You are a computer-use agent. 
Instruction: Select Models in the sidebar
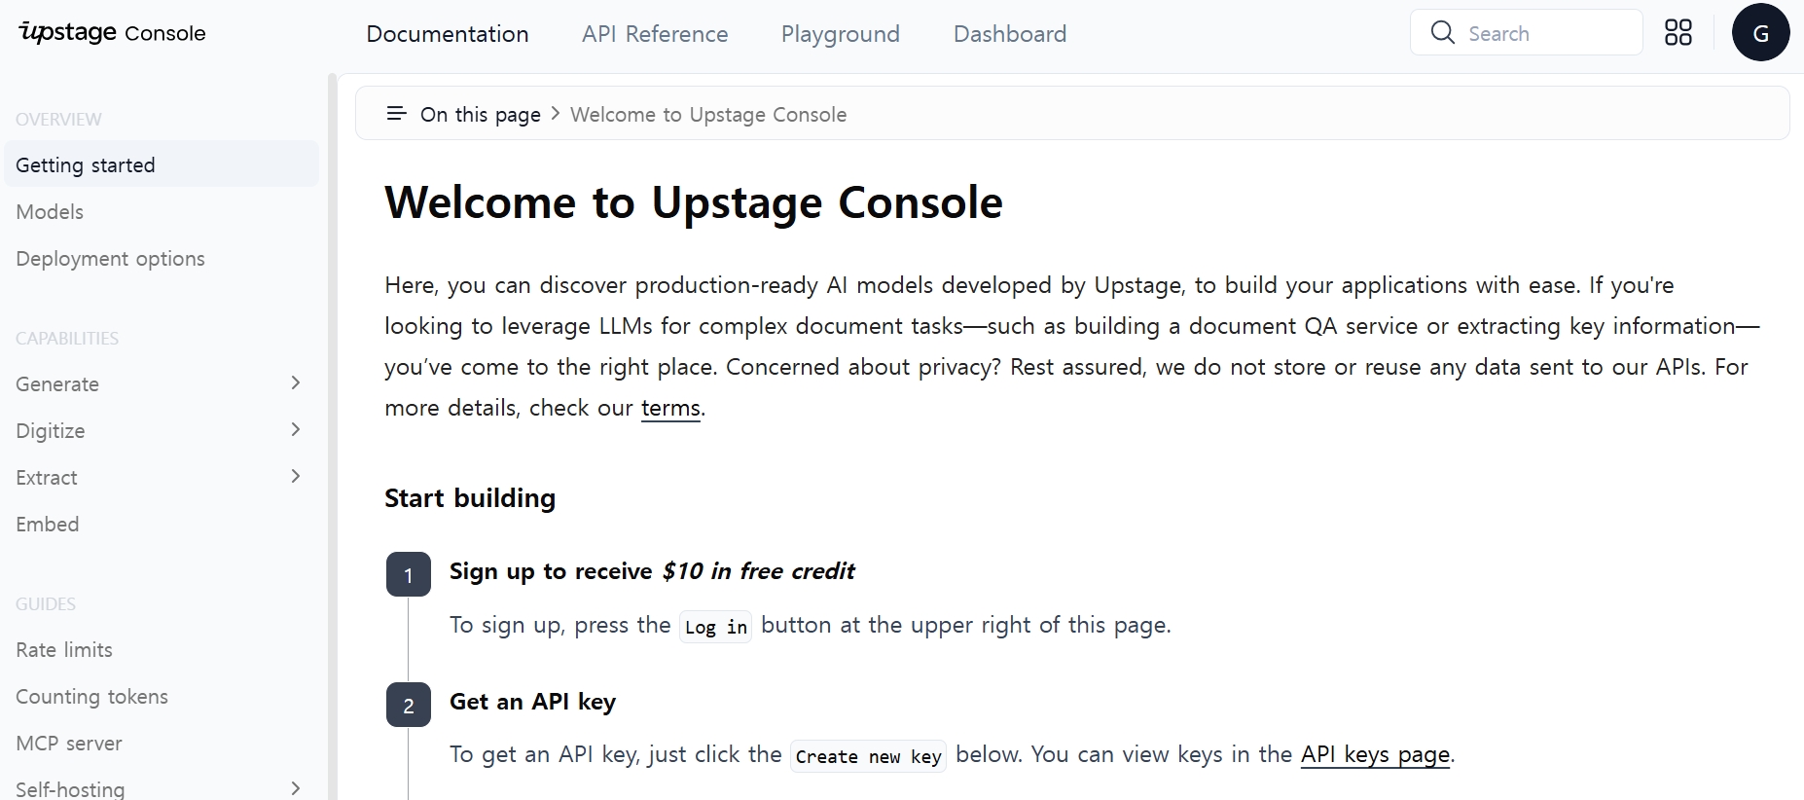pyautogui.click(x=50, y=212)
